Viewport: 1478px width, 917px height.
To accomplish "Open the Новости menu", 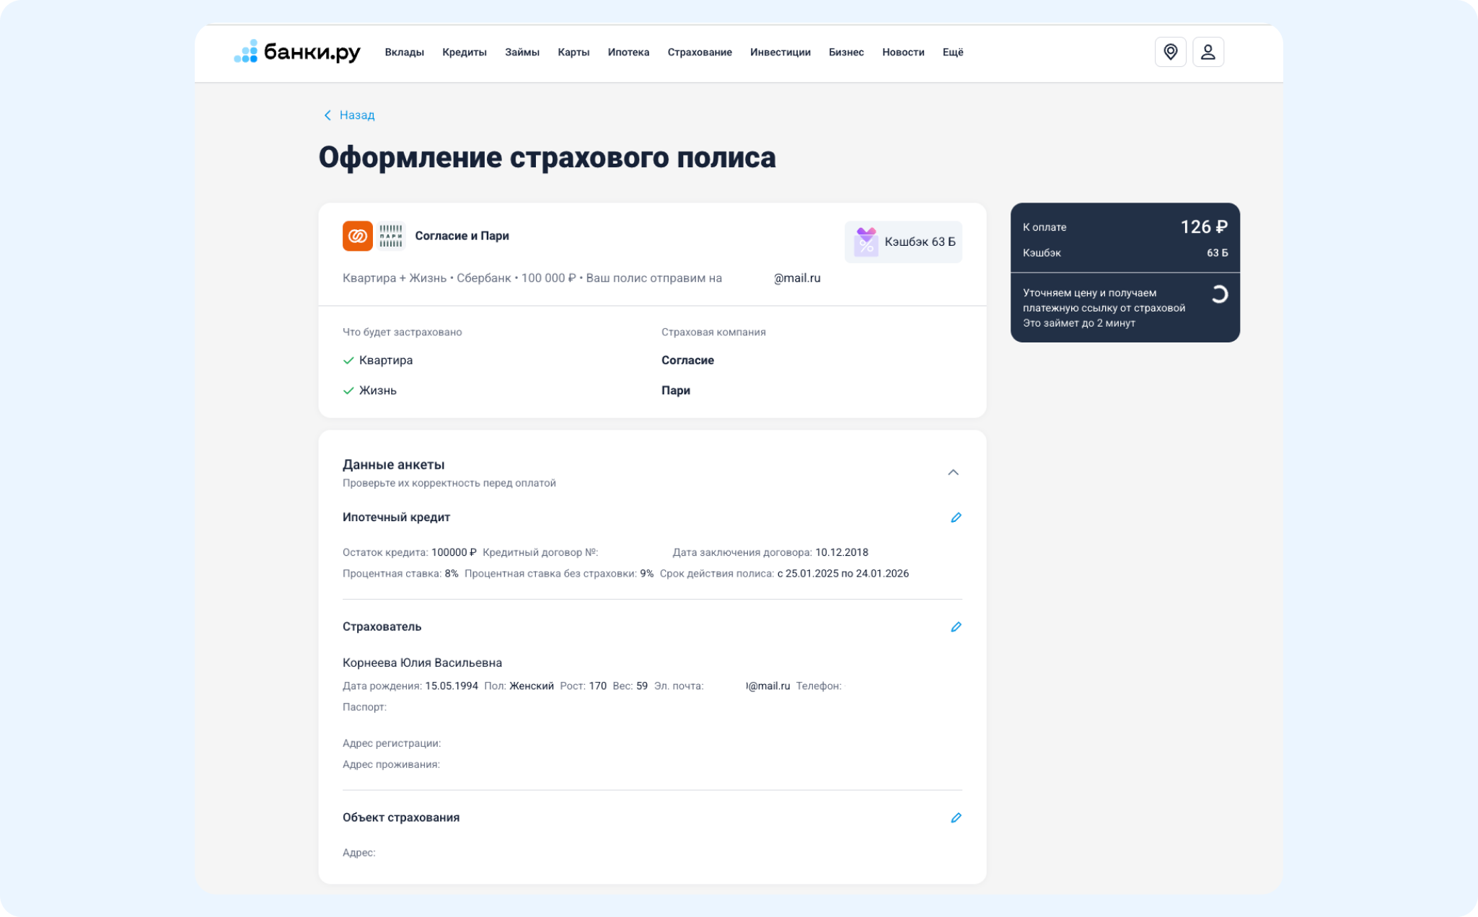I will click(x=903, y=52).
